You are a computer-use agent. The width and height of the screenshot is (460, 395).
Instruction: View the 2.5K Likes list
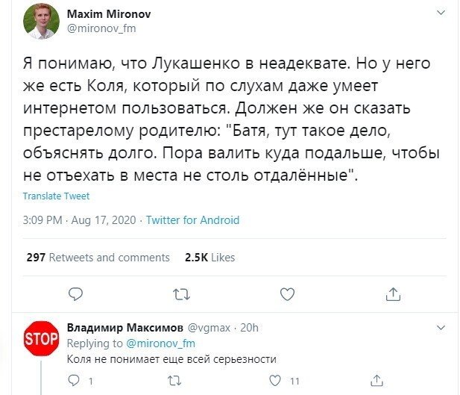[209, 258]
